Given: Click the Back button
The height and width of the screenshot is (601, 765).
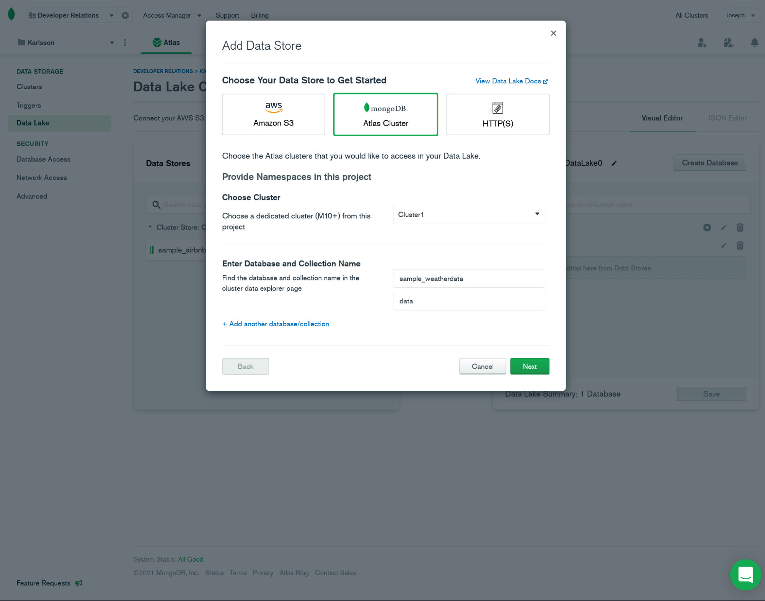Looking at the screenshot, I should [x=245, y=366].
